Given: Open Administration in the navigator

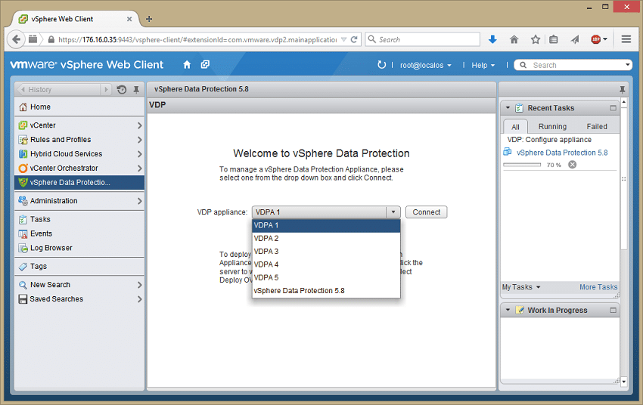Looking at the screenshot, I should [79, 201].
